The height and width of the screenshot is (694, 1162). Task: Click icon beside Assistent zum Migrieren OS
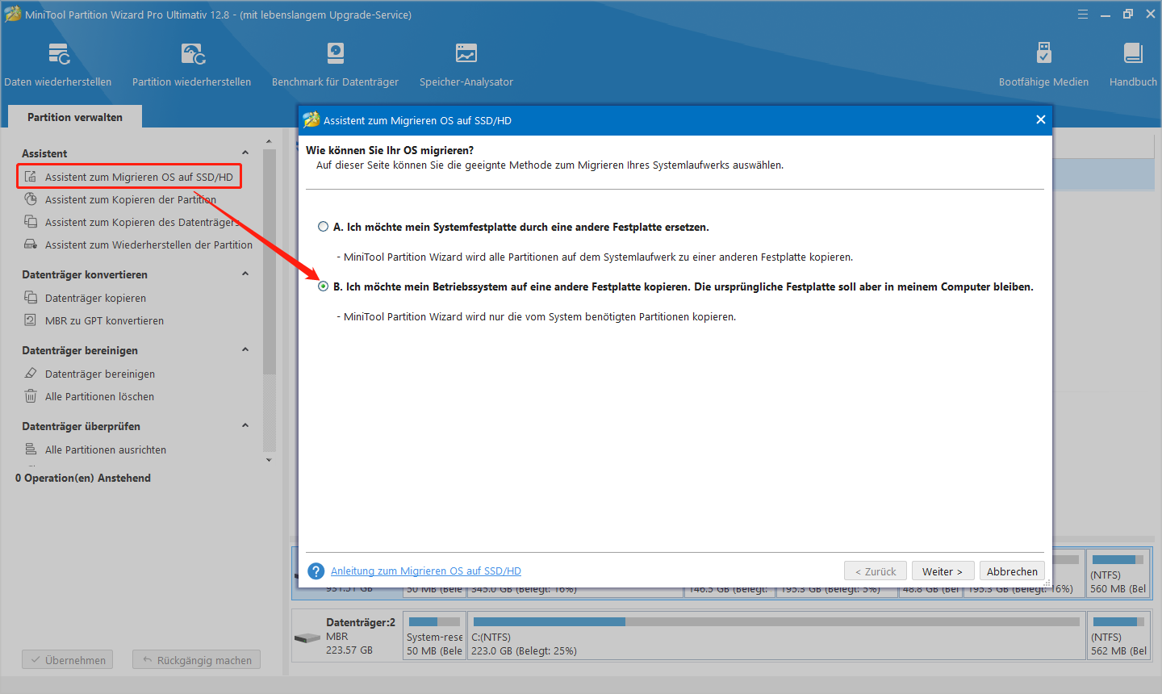(x=31, y=177)
